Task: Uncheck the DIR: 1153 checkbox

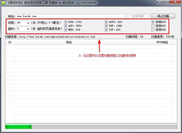Action: pyautogui.click(x=66, y=22)
